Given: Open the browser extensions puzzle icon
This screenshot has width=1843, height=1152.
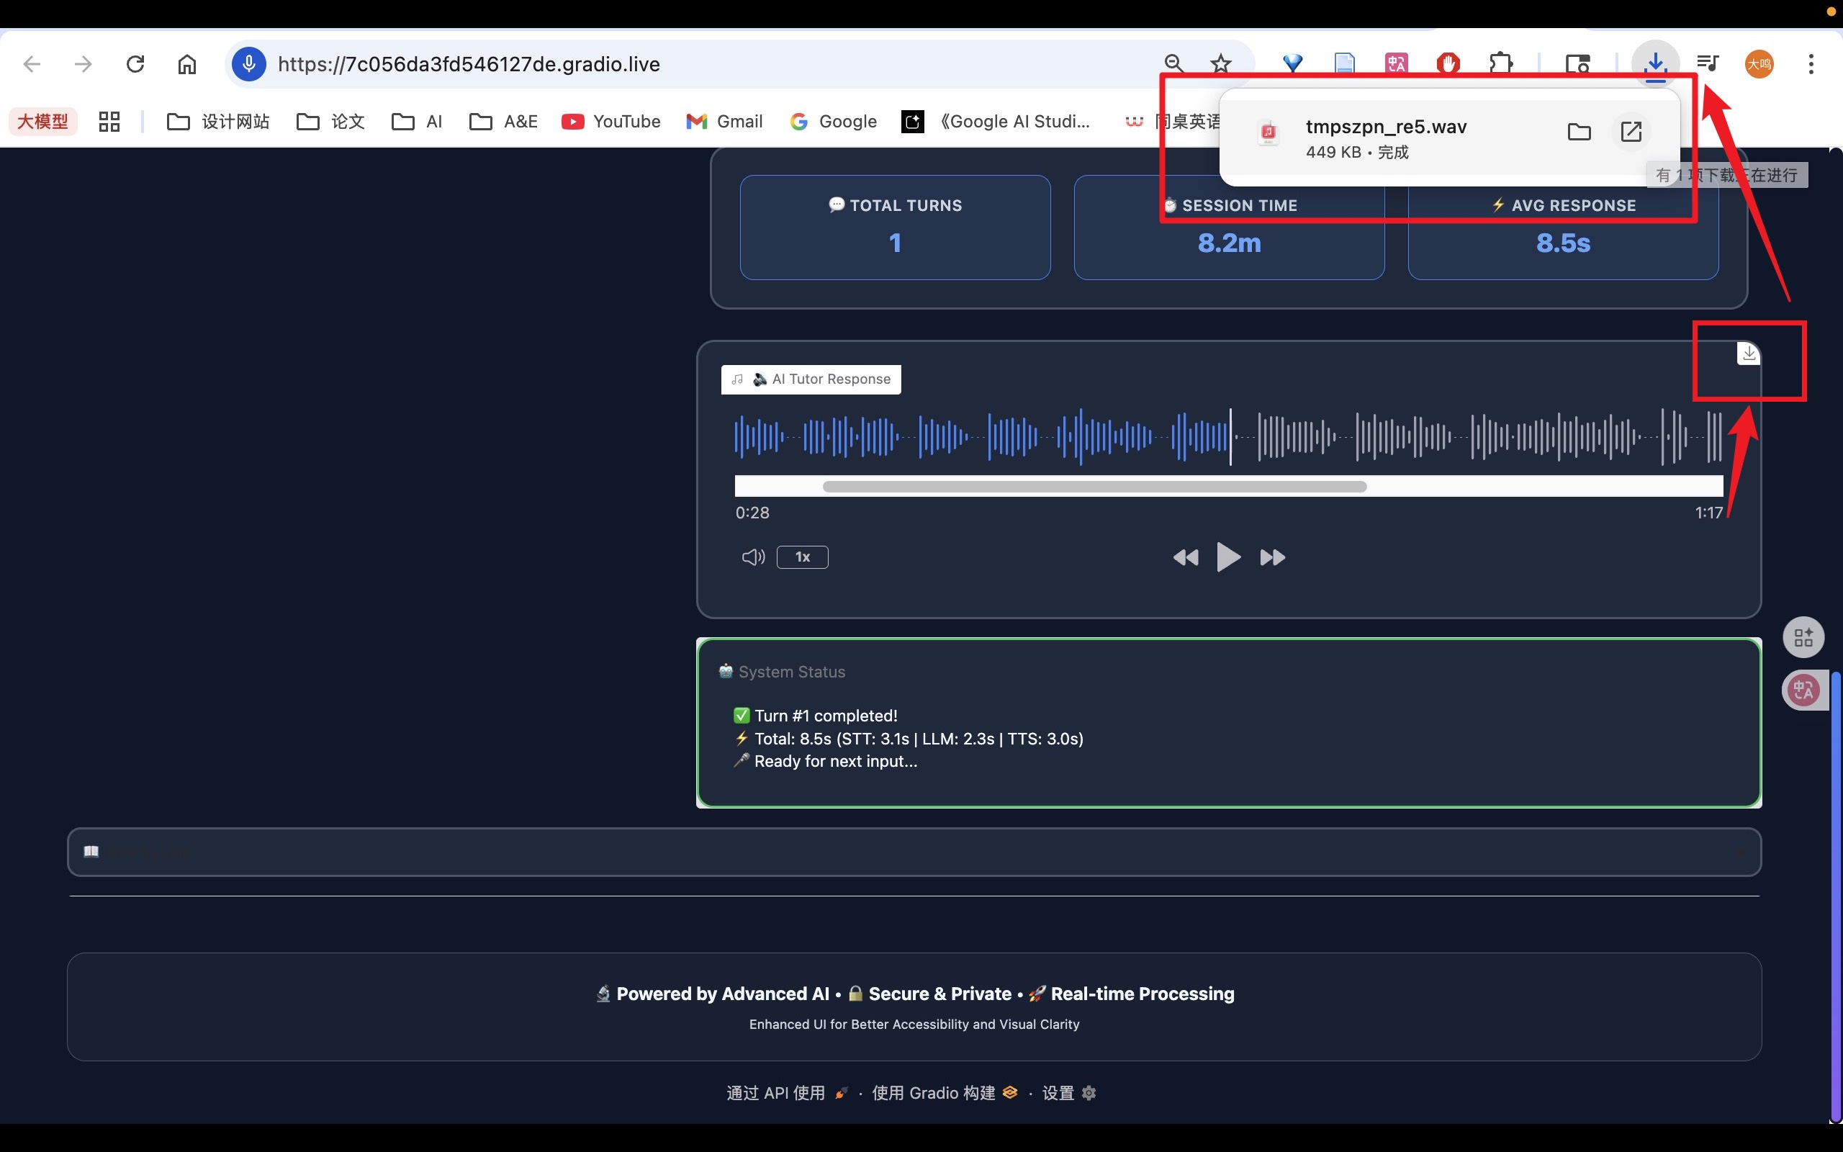Looking at the screenshot, I should 1500,64.
